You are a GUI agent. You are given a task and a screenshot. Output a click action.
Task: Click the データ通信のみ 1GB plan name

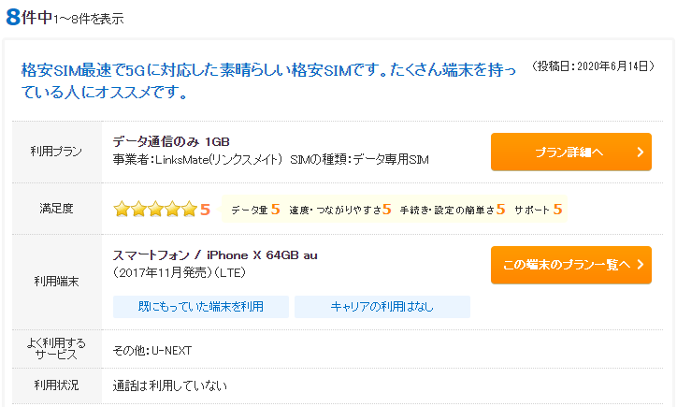pos(171,141)
